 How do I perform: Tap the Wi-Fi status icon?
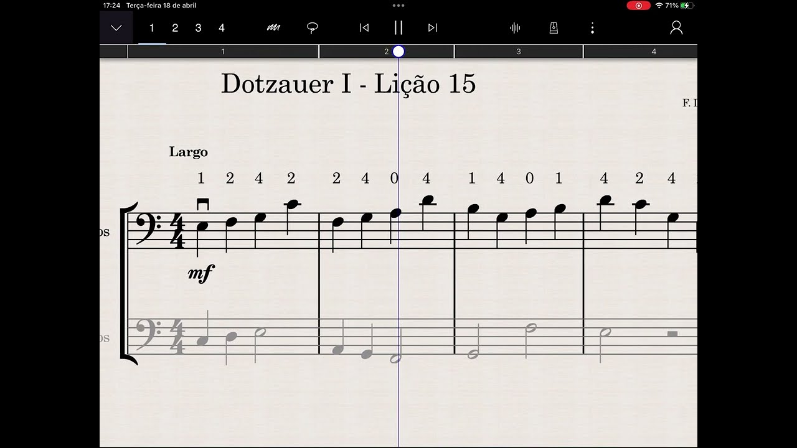659,6
